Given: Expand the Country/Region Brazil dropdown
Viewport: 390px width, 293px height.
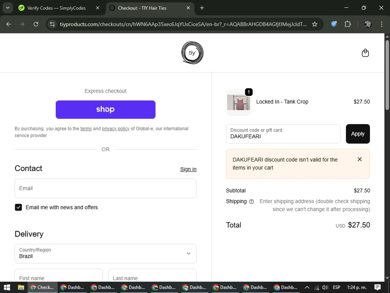Looking at the screenshot, I should click(106, 254).
